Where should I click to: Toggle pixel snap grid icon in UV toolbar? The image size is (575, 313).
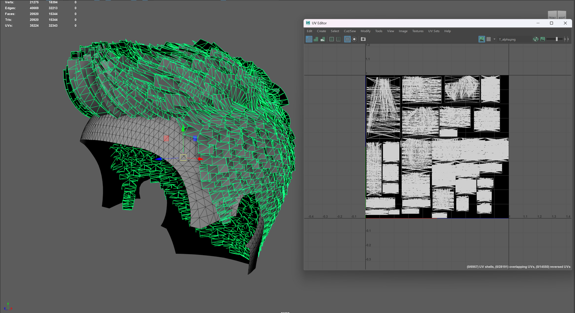347,39
